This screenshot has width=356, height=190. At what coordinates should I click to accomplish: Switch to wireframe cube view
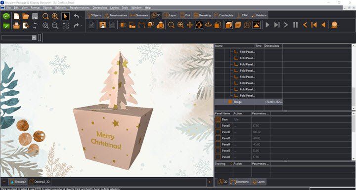[x=247, y=25]
